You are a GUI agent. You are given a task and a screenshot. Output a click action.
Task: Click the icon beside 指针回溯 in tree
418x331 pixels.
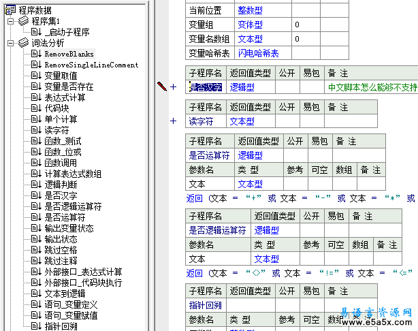36,326
